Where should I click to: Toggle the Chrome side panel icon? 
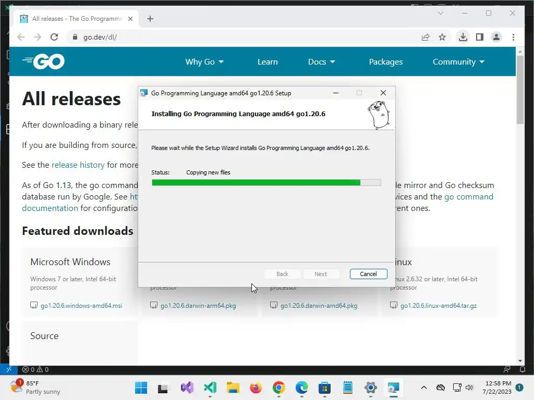tap(480, 37)
